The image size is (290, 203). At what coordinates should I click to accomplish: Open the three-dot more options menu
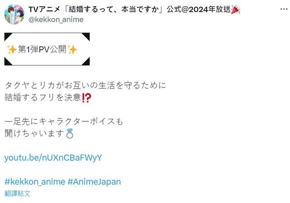[x=284, y=9]
